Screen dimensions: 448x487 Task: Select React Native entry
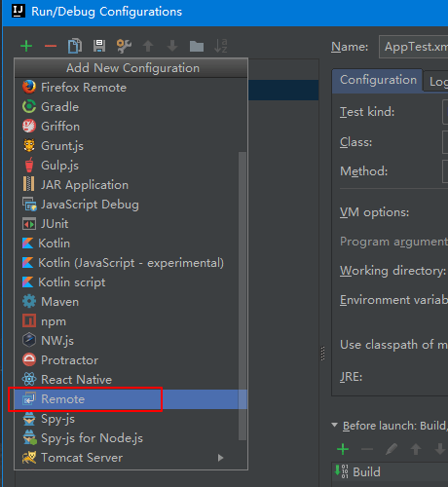[131, 380]
